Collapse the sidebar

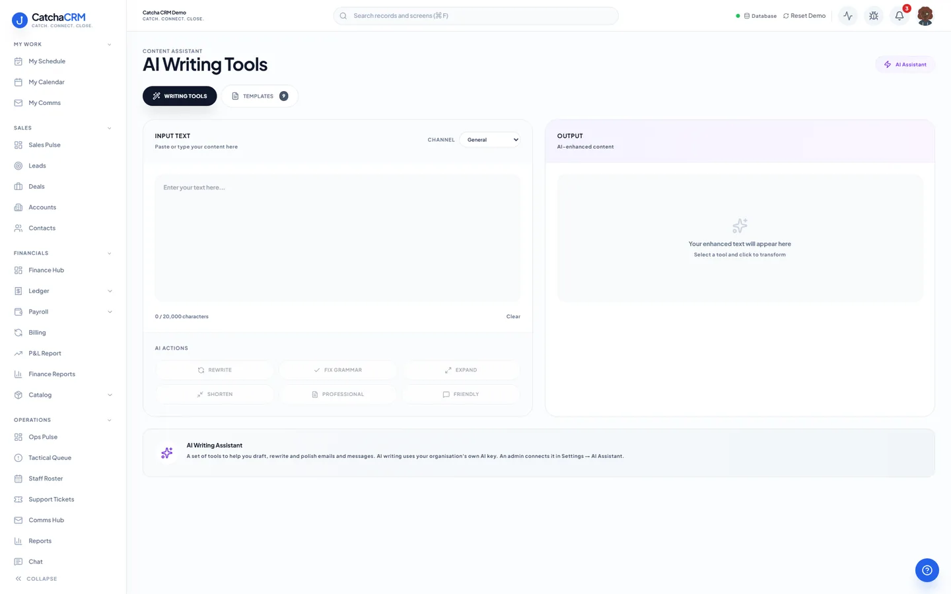(36, 579)
